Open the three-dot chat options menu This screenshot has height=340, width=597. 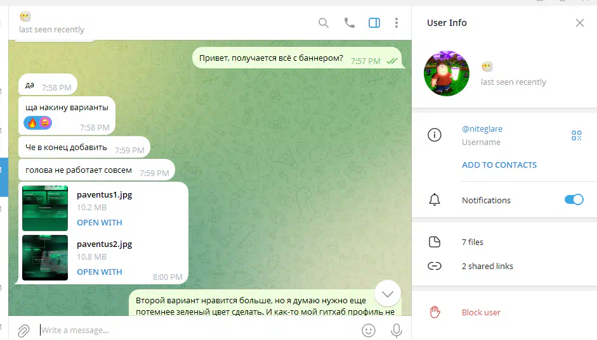397,23
